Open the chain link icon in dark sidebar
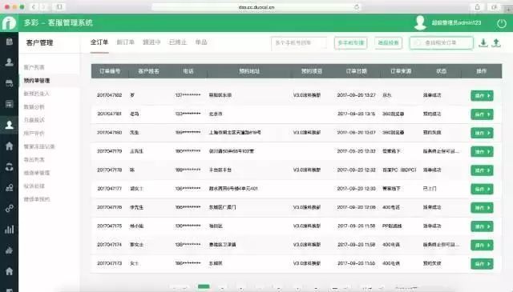This screenshot has height=292, width=513. point(9,208)
